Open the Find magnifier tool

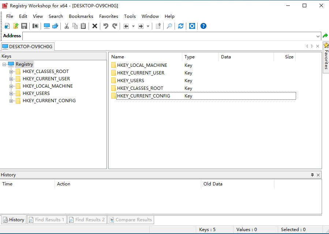(169, 26)
